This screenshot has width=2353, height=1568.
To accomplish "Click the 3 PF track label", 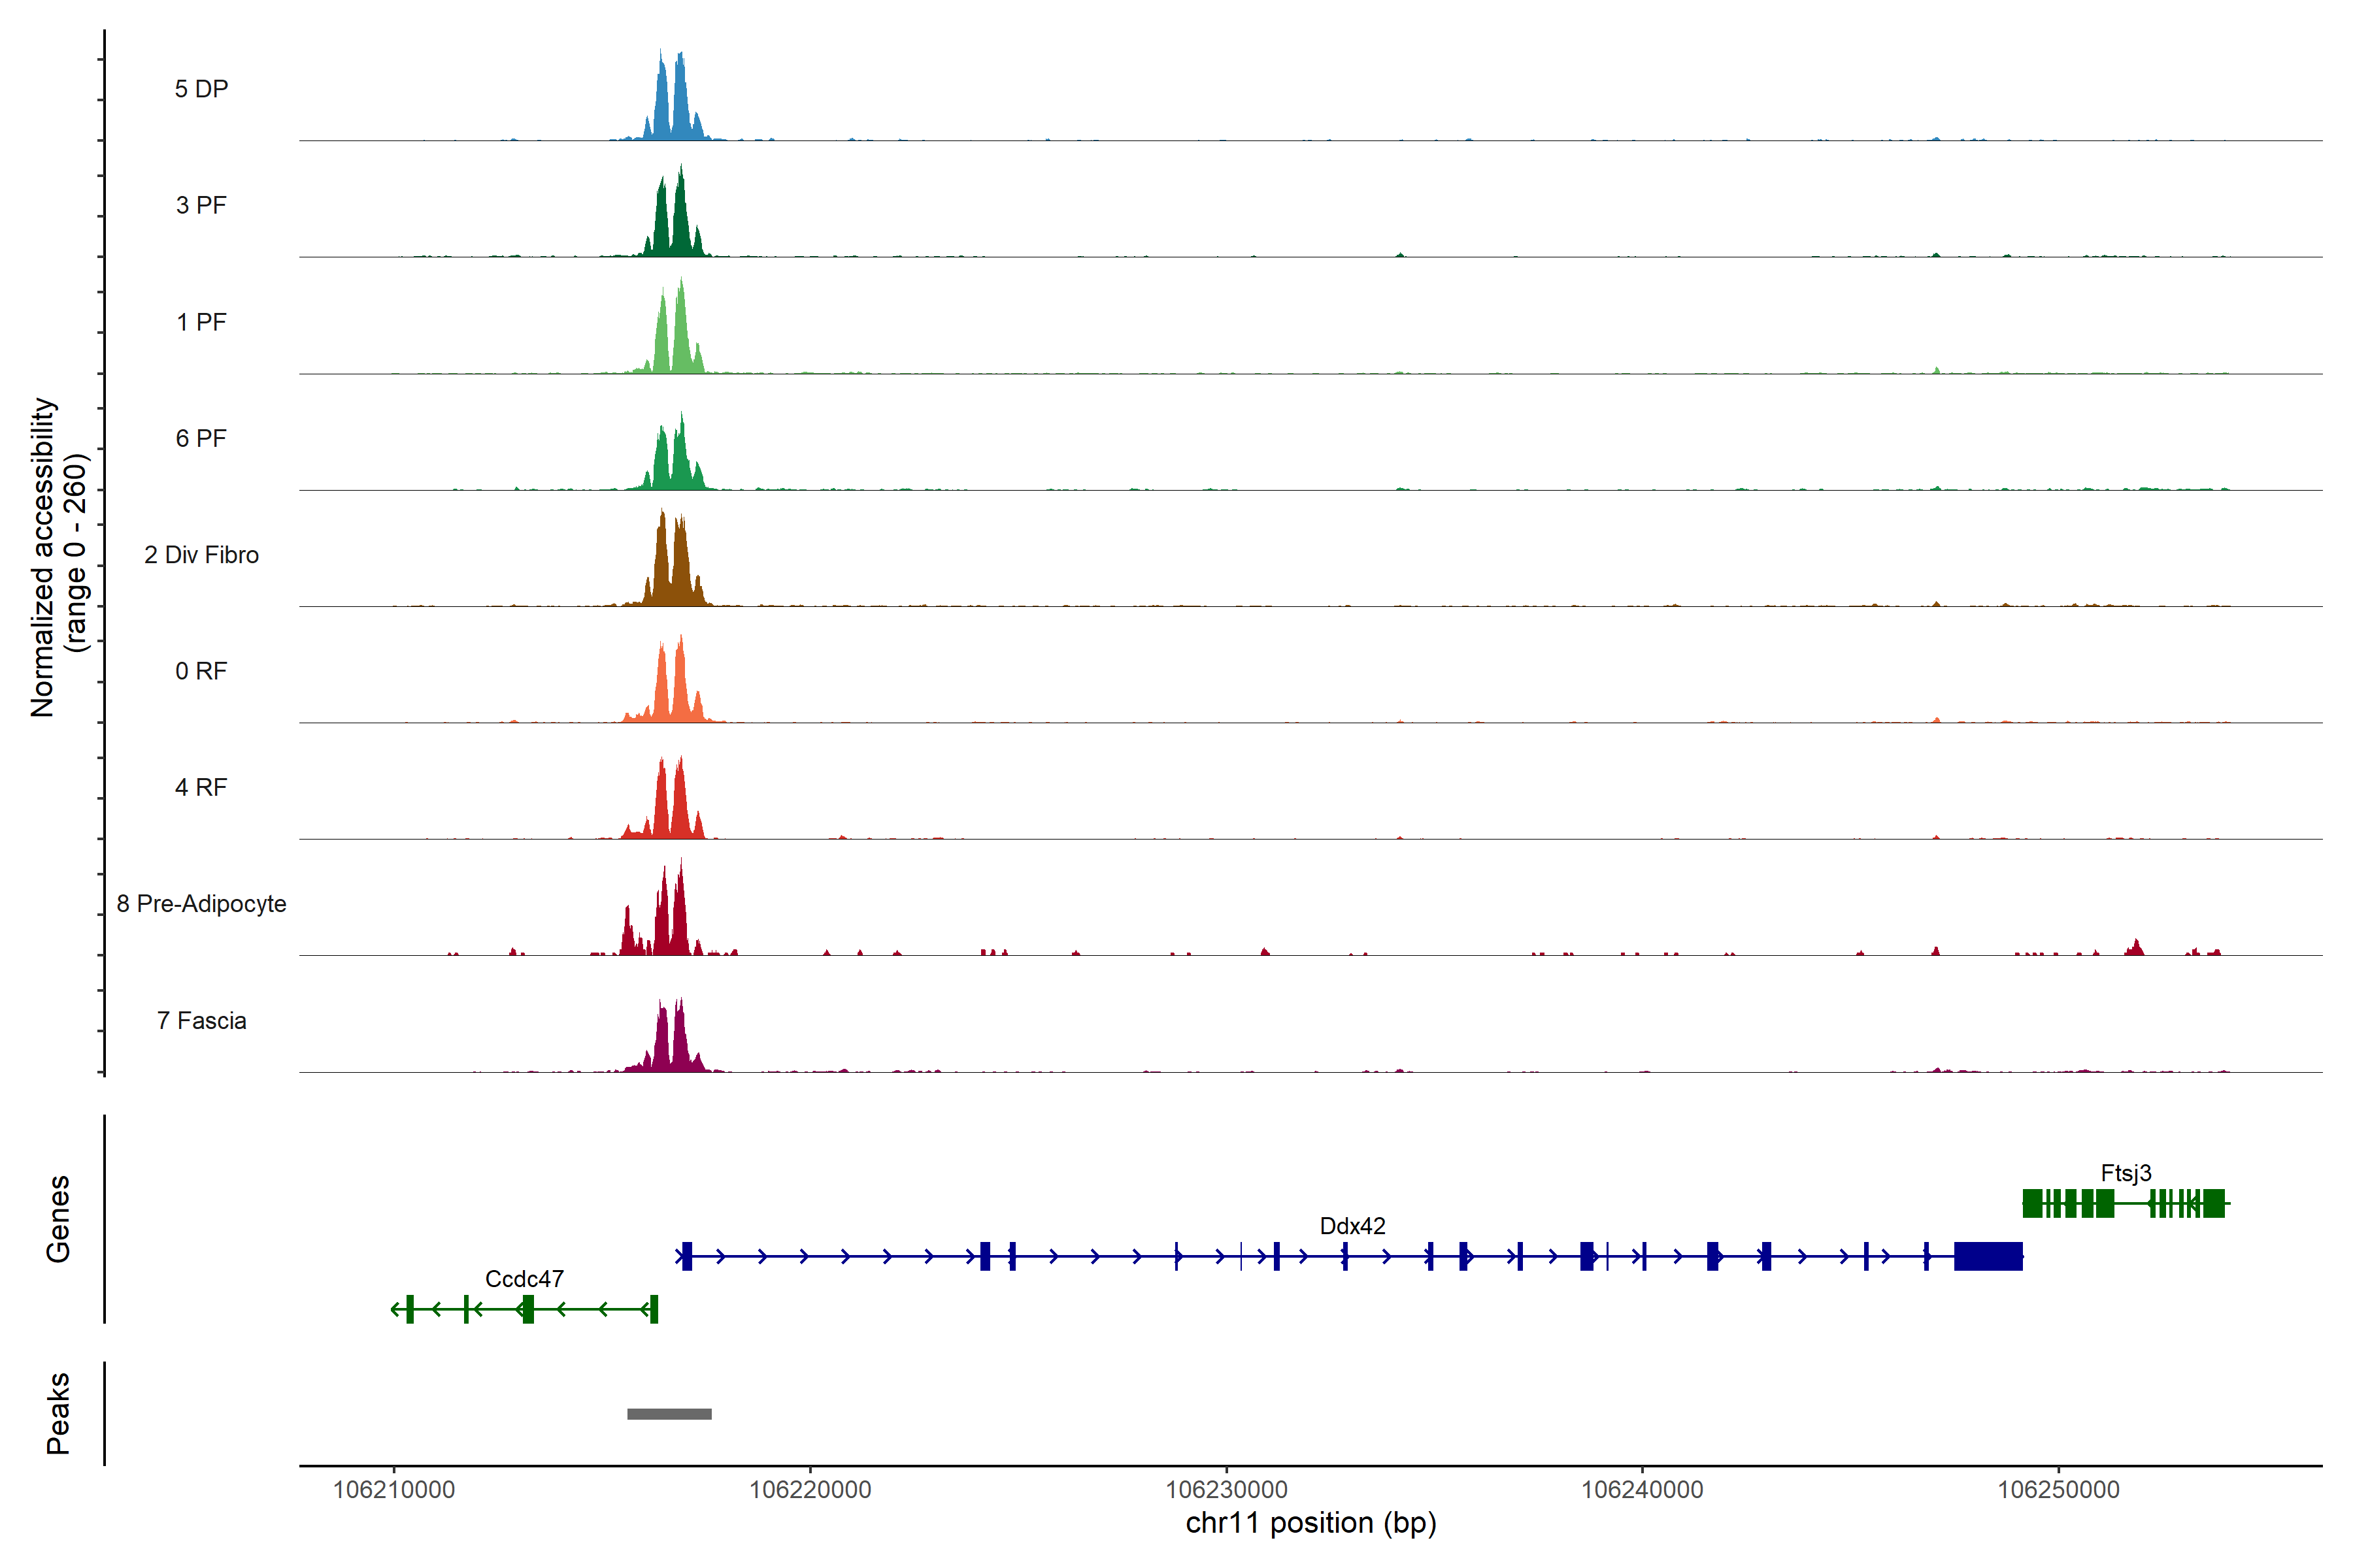I will tap(201, 205).
